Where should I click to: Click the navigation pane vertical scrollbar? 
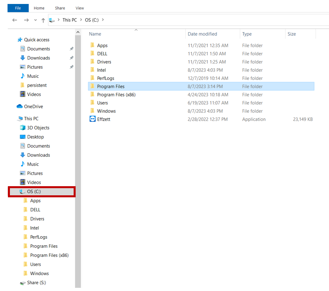78,159
